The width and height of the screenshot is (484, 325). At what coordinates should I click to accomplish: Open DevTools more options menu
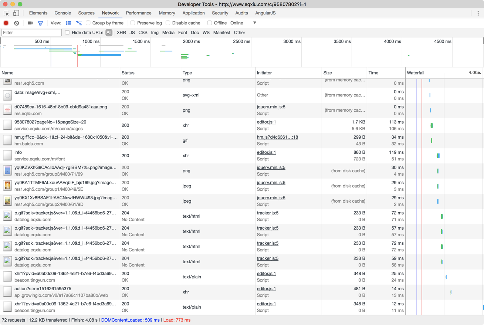(x=478, y=13)
